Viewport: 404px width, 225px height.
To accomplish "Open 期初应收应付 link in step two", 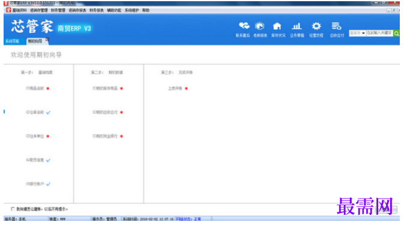I will [x=105, y=112].
